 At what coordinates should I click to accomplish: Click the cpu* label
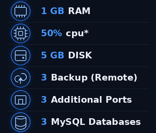tap(77, 33)
